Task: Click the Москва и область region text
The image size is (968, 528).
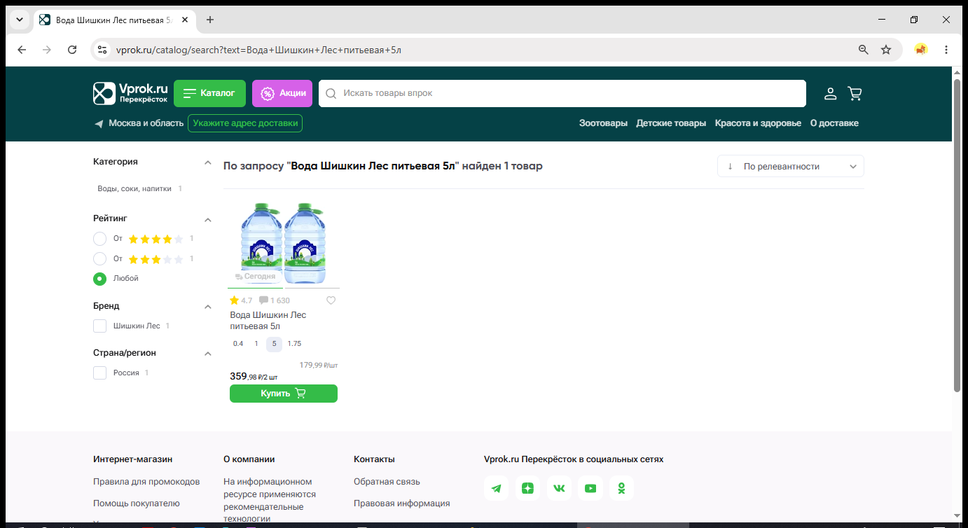Action: coord(146,123)
